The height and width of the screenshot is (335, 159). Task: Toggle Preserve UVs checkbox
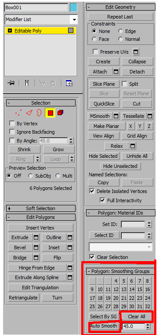[95, 52]
